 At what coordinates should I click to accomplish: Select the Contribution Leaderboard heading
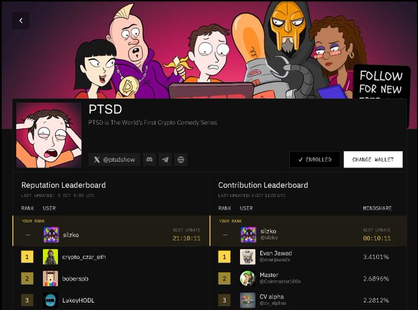tap(263, 185)
